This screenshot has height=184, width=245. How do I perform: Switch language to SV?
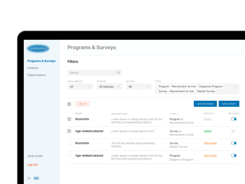(29, 178)
